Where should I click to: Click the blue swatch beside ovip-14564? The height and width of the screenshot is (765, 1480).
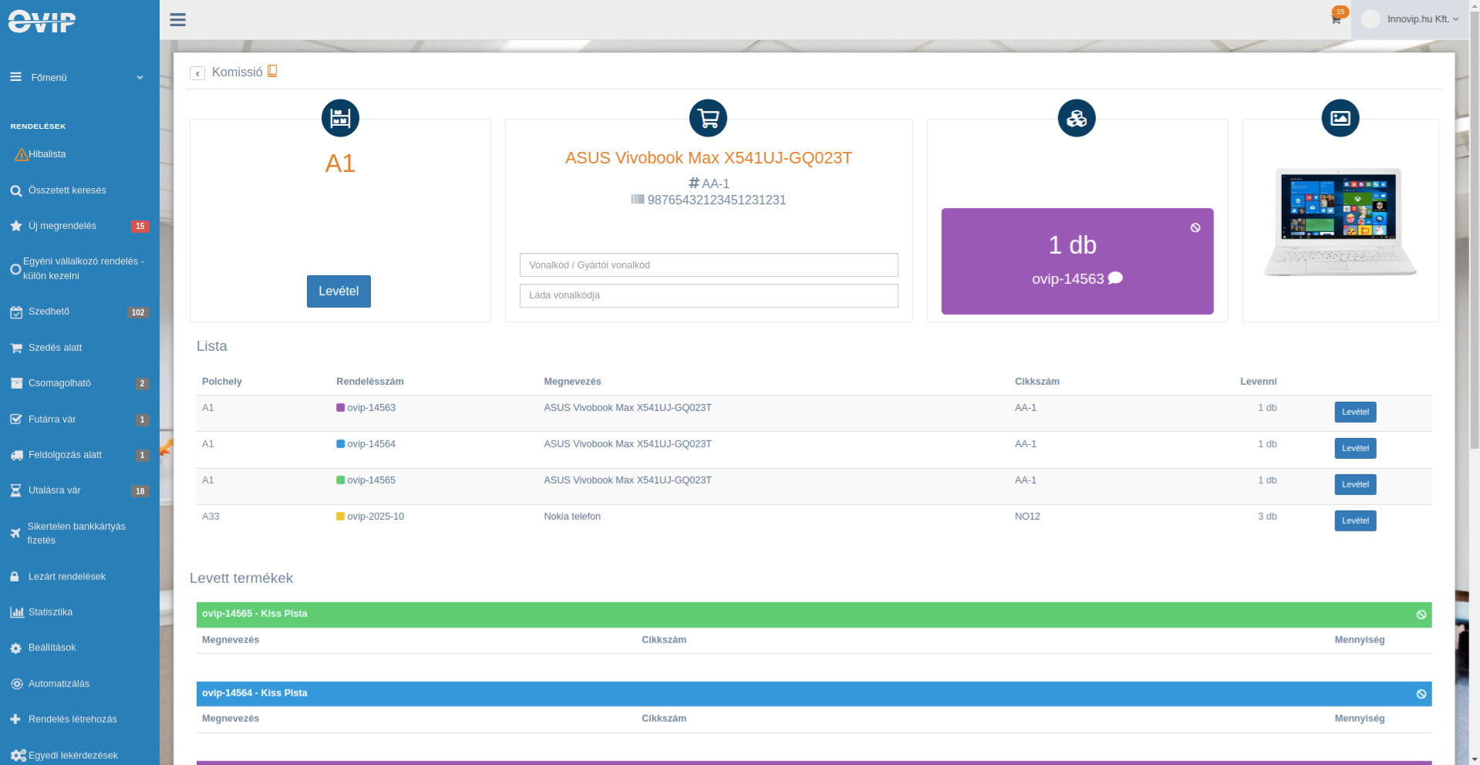point(340,444)
